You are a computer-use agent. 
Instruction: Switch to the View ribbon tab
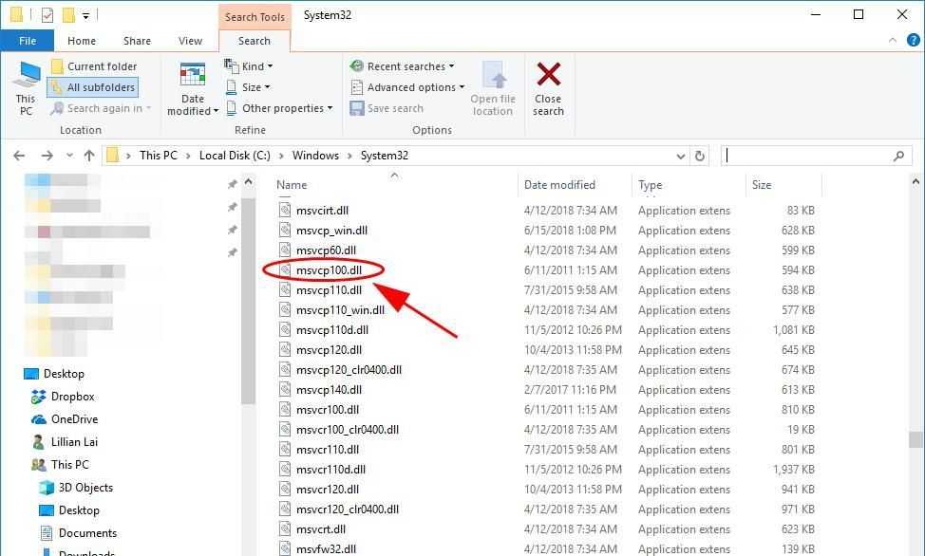click(190, 41)
